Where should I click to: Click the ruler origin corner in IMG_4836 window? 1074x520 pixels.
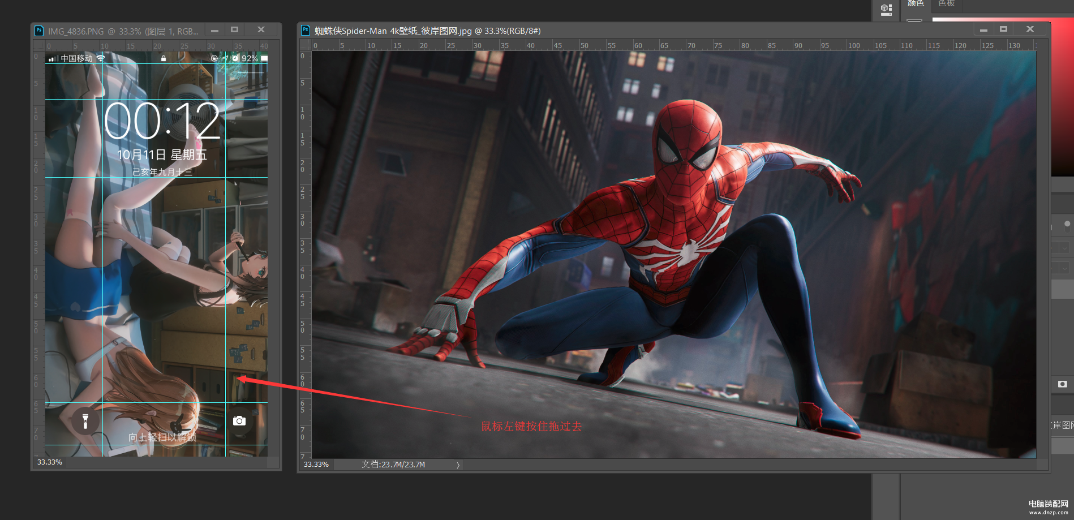pyautogui.click(x=39, y=46)
